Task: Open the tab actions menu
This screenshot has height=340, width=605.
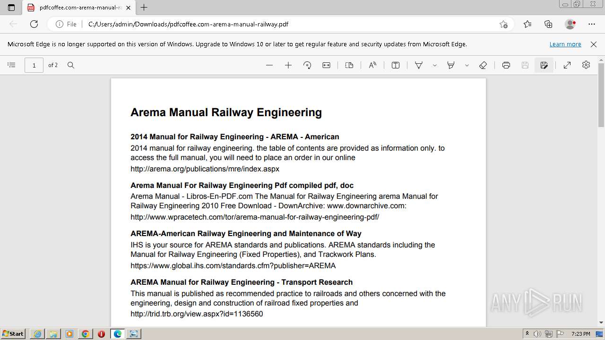Action: click(x=11, y=8)
